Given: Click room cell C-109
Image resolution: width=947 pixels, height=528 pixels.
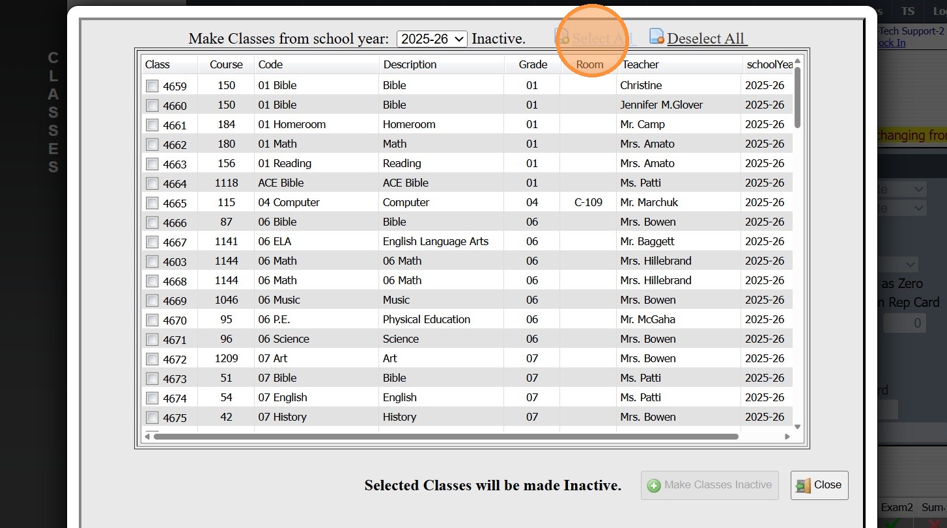Looking at the screenshot, I should click(x=588, y=202).
